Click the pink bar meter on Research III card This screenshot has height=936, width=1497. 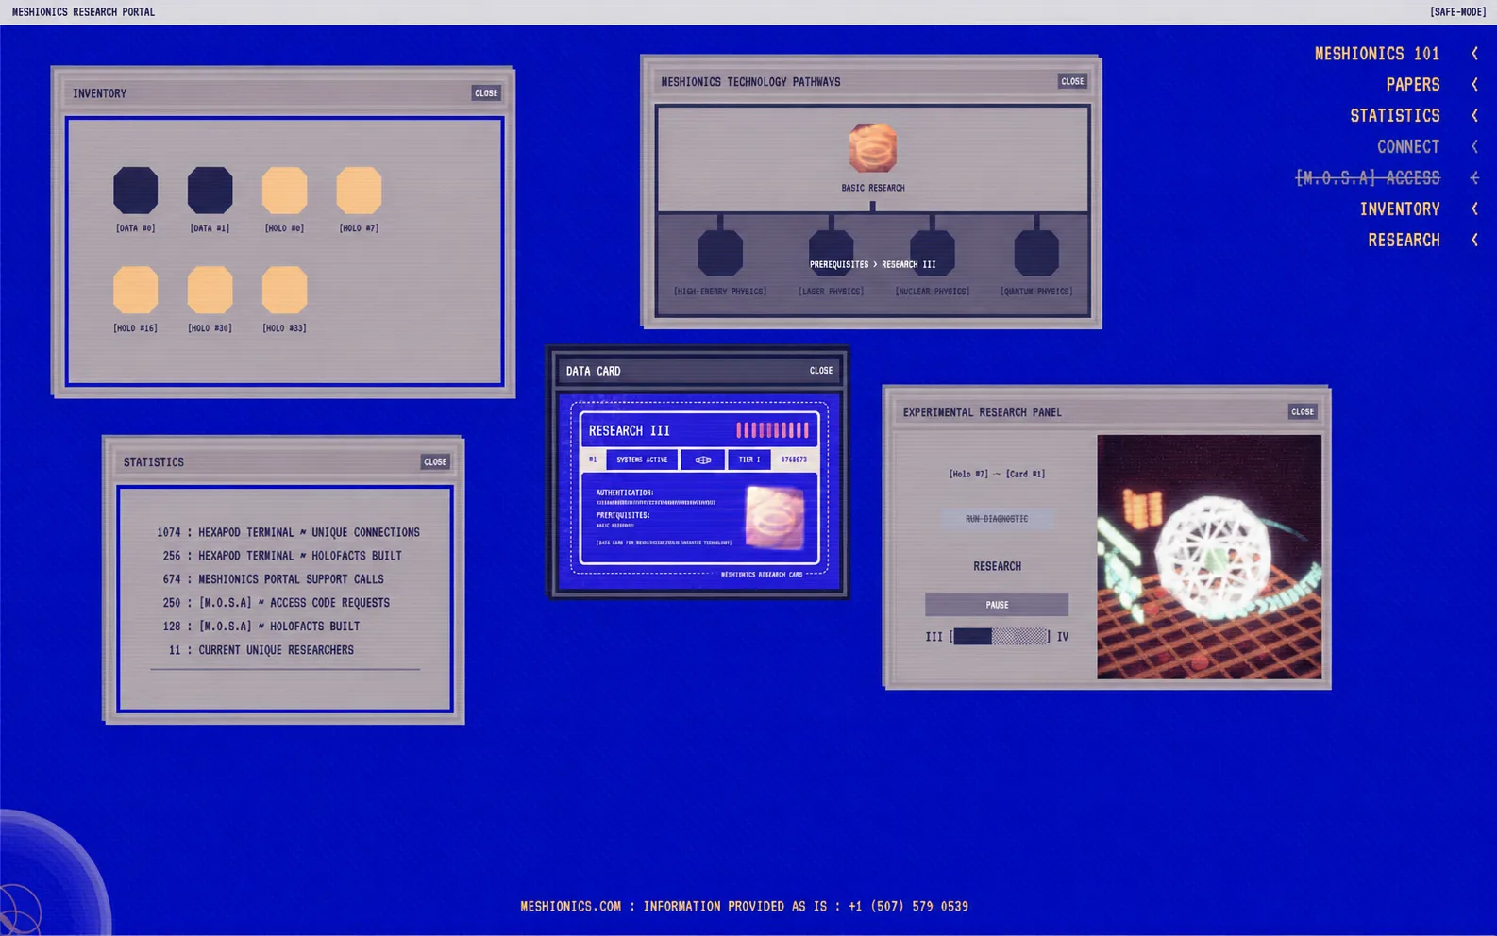click(x=772, y=430)
